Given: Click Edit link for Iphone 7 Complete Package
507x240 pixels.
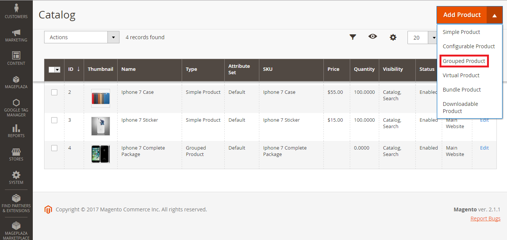Looking at the screenshot, I should (484, 148).
